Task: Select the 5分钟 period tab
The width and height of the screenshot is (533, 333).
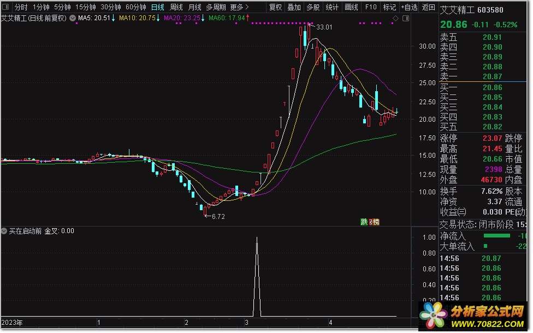Action: [x=62, y=7]
